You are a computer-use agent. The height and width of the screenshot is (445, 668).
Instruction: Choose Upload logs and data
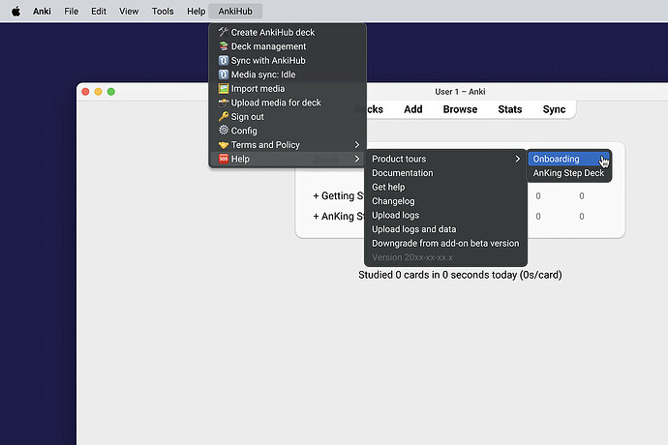445,229
